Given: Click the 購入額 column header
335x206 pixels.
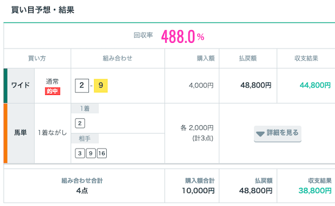Looking at the screenshot, I should 206,58.
